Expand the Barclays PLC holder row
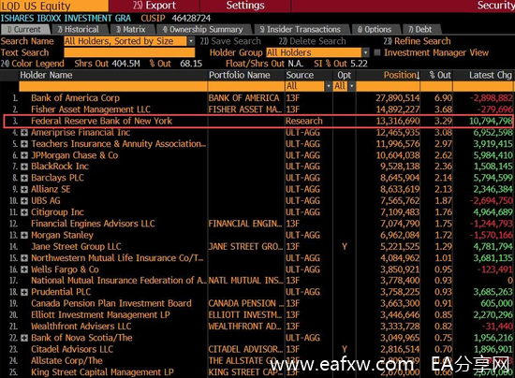515x378 pixels. point(24,178)
